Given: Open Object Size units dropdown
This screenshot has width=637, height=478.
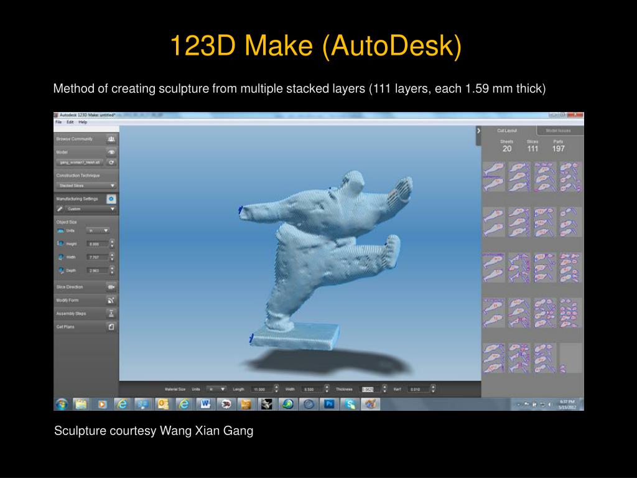Looking at the screenshot, I should tap(98, 230).
